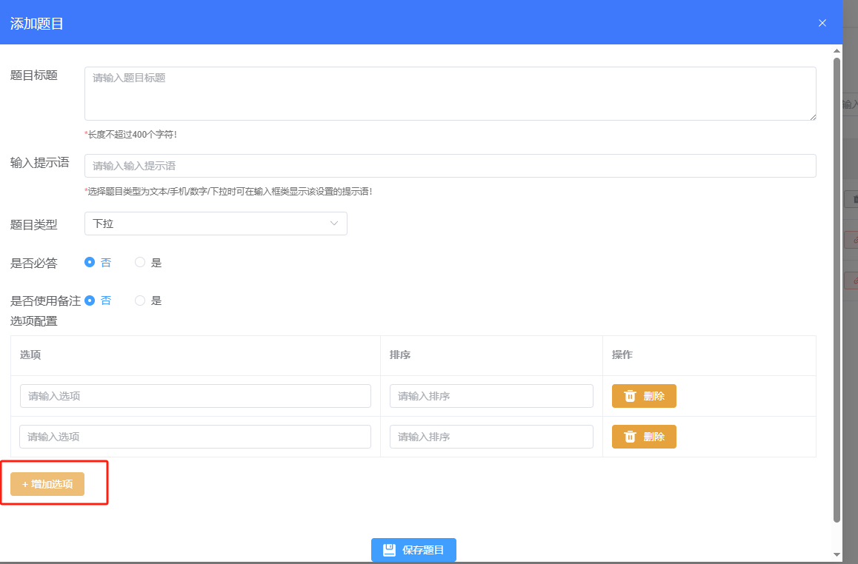Click the second row 请输入选项 field
858x564 pixels.
[x=196, y=437]
